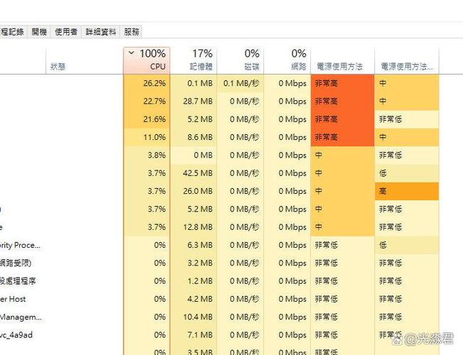Click the 狀態 column header
This screenshot has height=355, width=463.
pyautogui.click(x=58, y=66)
